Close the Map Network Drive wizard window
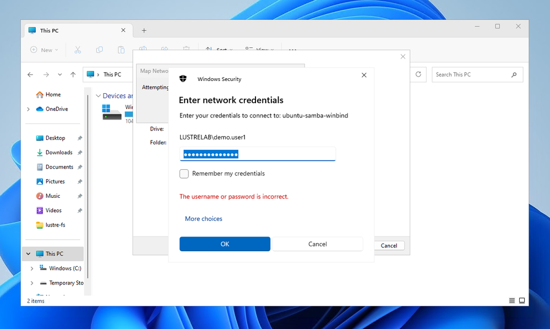 coord(402,57)
